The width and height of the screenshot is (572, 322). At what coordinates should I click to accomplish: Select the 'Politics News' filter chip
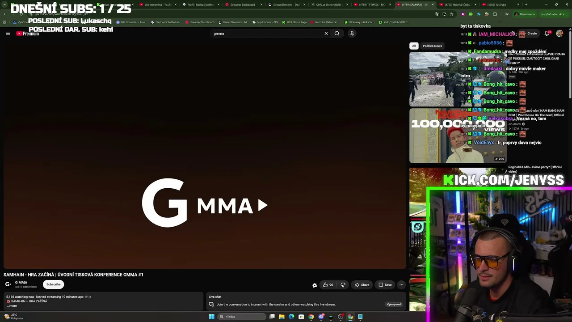(x=432, y=46)
